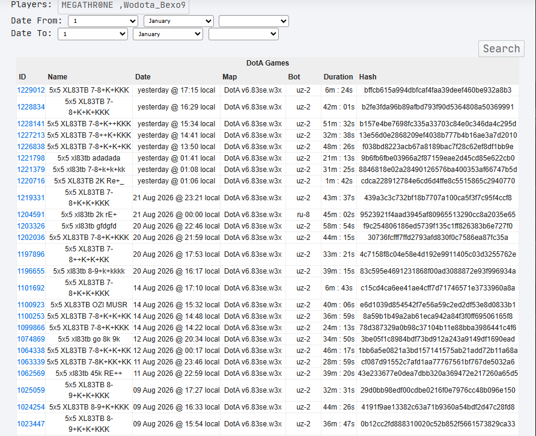Open game ID 1099866
The width and height of the screenshot is (536, 436).
click(31, 328)
